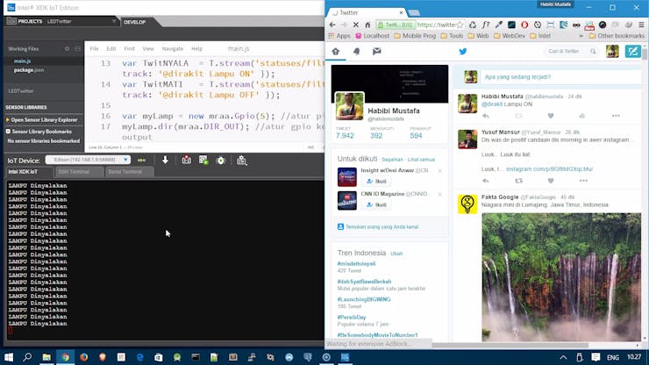
Task: Click the compose tweet button
Action: click(633, 52)
